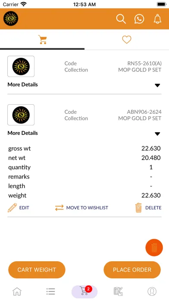
Task: Tap the WhatsApp chat icon
Action: pyautogui.click(x=139, y=19)
